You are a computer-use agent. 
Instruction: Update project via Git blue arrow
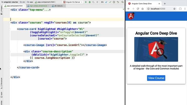pos(106,2)
